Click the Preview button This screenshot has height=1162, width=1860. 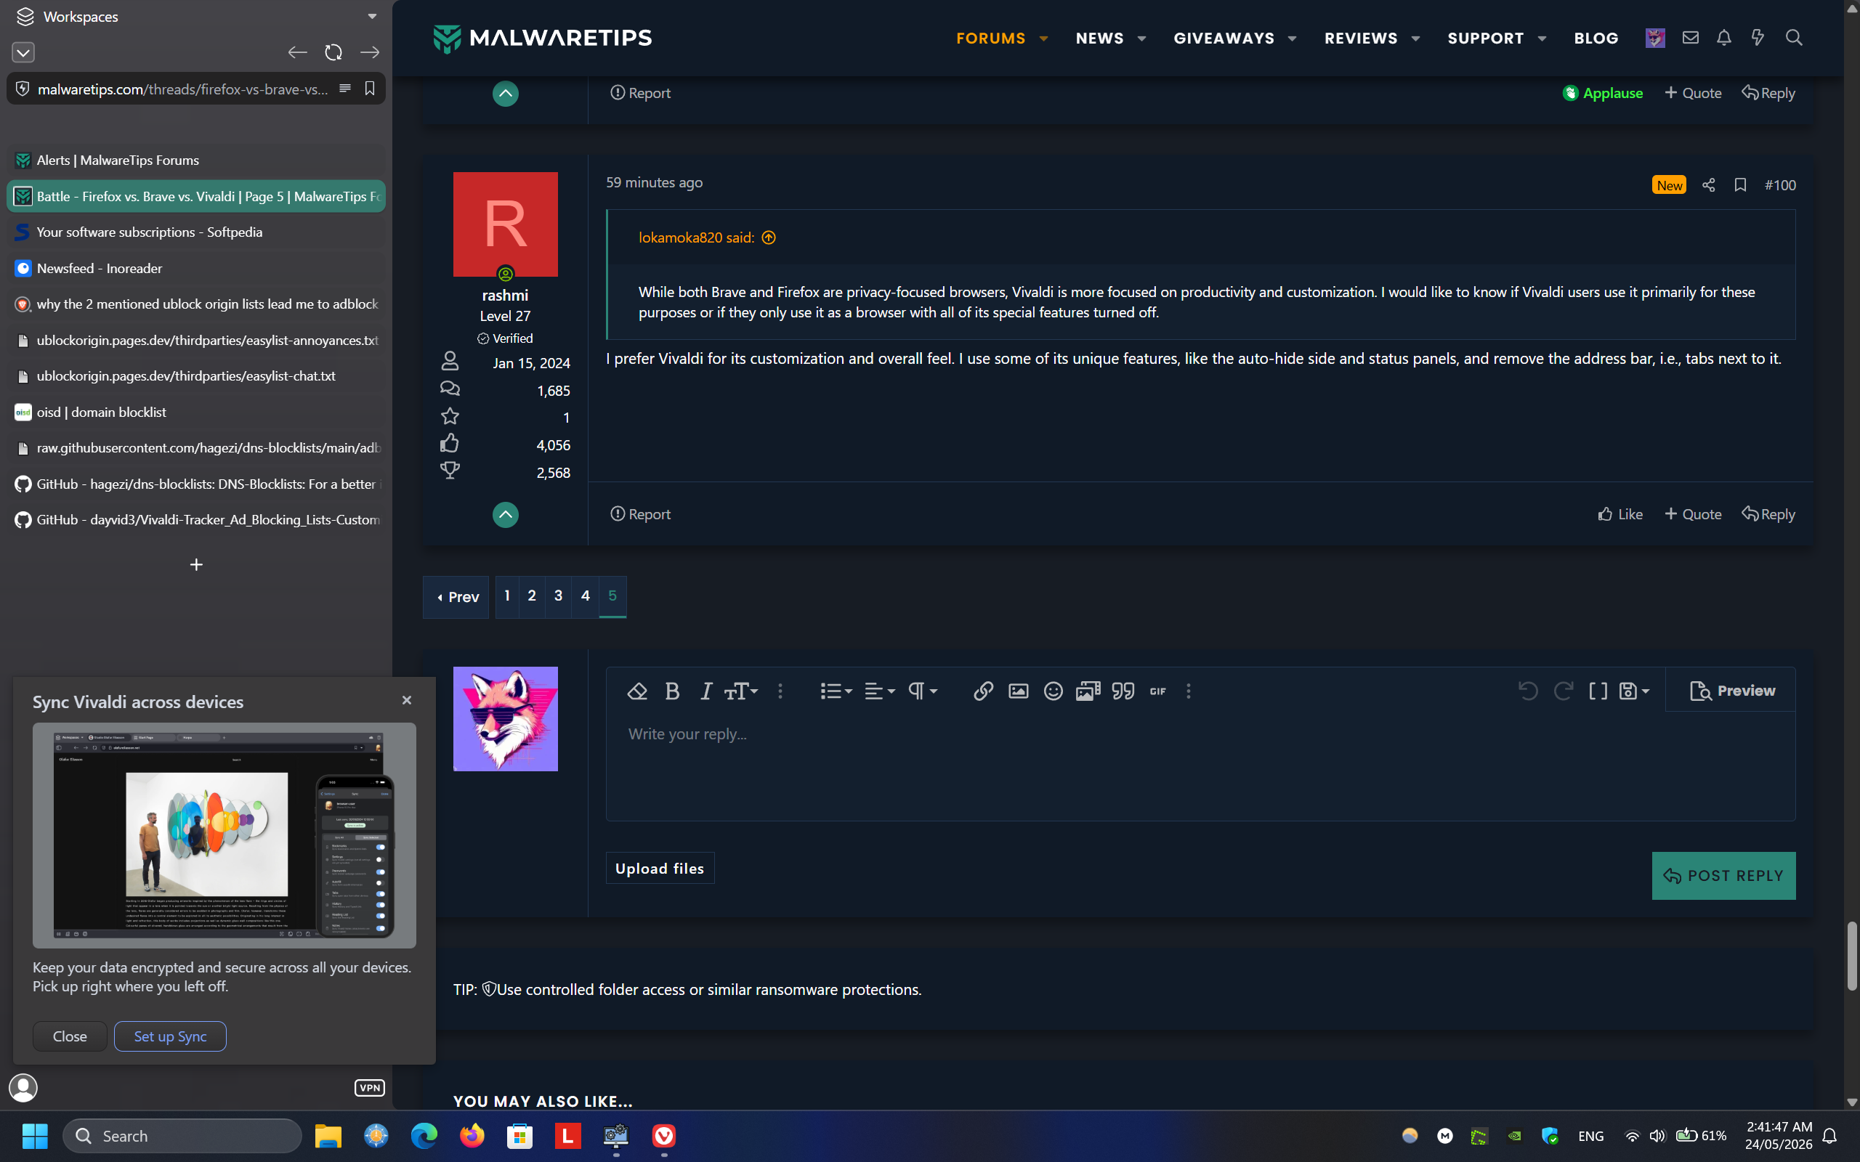1732,690
